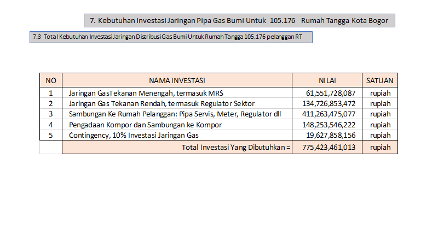Viewport: 438px width, 246px height.
Task: Click the 'NILAI' column header
Action: [327, 80]
